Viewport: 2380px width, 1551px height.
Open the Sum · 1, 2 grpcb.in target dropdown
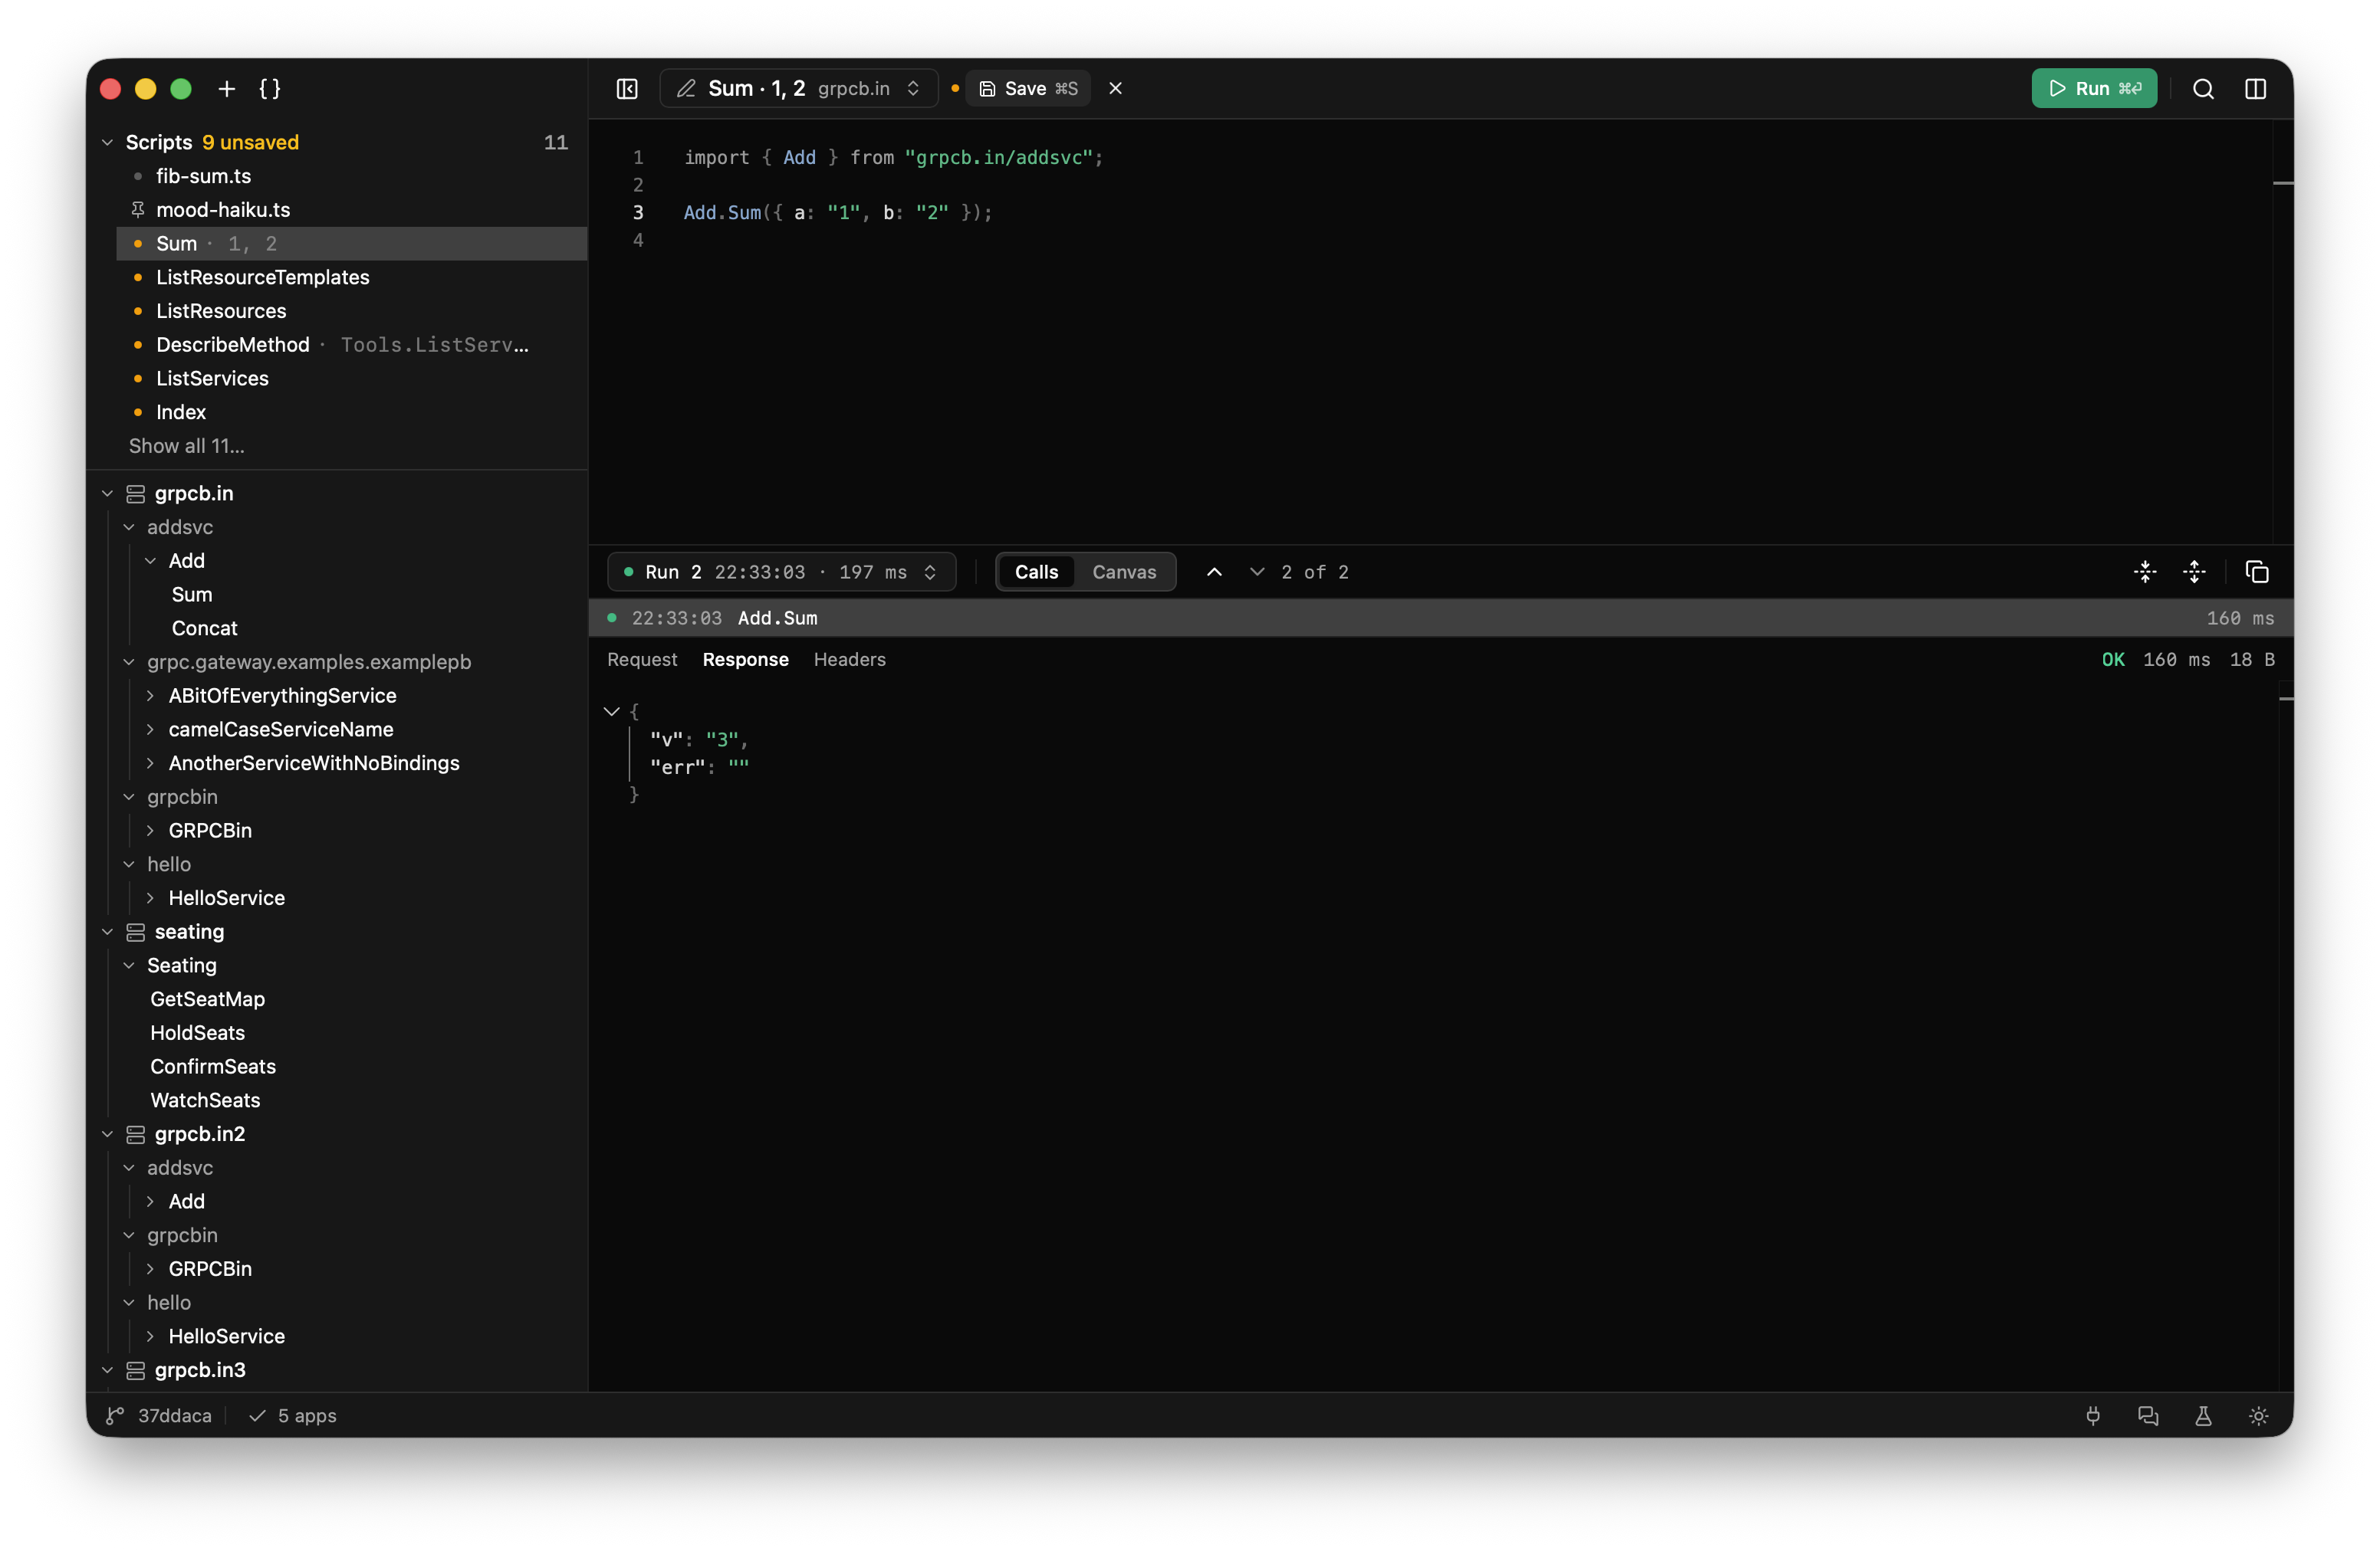[798, 89]
